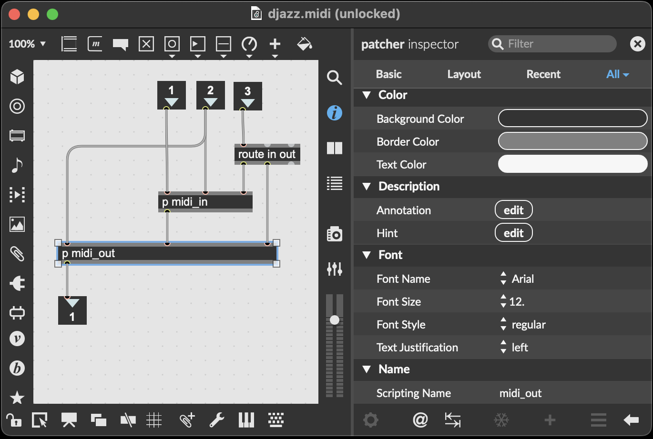Open the images browser icon
653x439 pixels.
(x=17, y=224)
